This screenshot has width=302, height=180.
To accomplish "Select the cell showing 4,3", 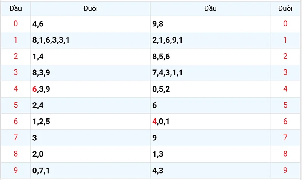I will [x=158, y=171].
